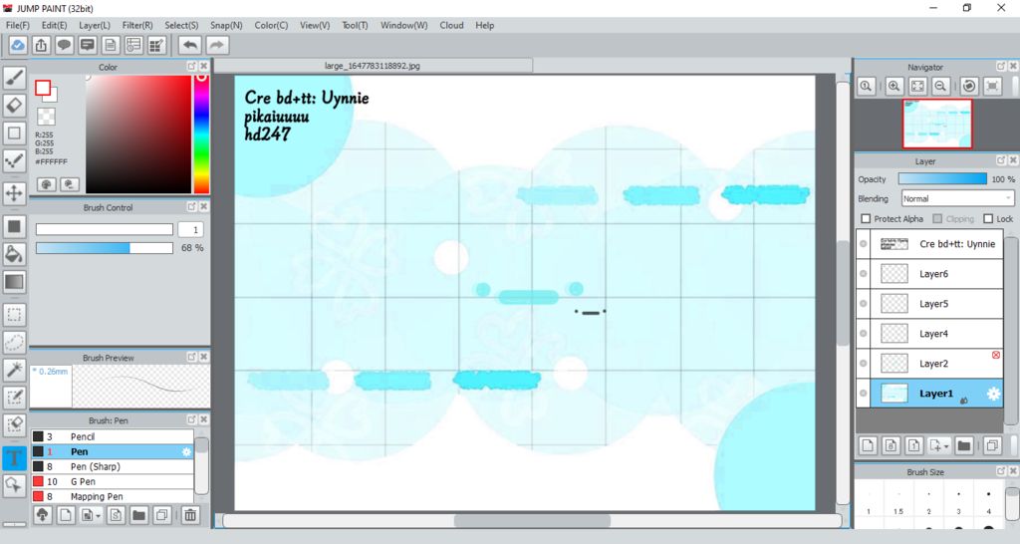Viewport: 1020px width, 544px height.
Task: Pick a color in saturation square
Action: [x=137, y=135]
